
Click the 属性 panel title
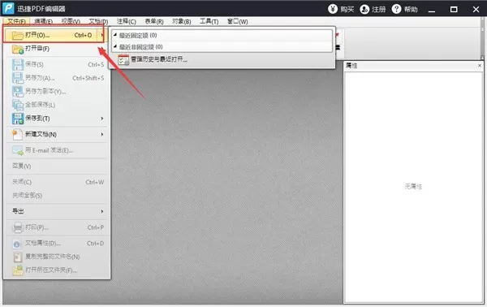click(x=351, y=66)
